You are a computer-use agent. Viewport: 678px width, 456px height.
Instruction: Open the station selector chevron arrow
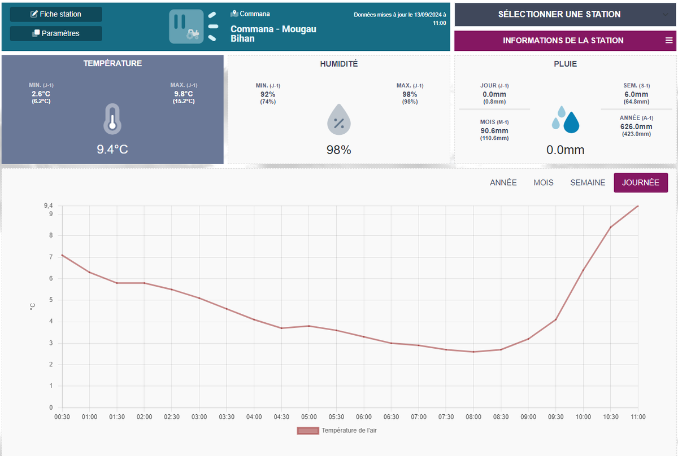(667, 14)
